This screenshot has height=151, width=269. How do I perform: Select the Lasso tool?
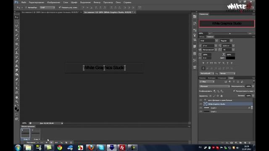point(17,26)
